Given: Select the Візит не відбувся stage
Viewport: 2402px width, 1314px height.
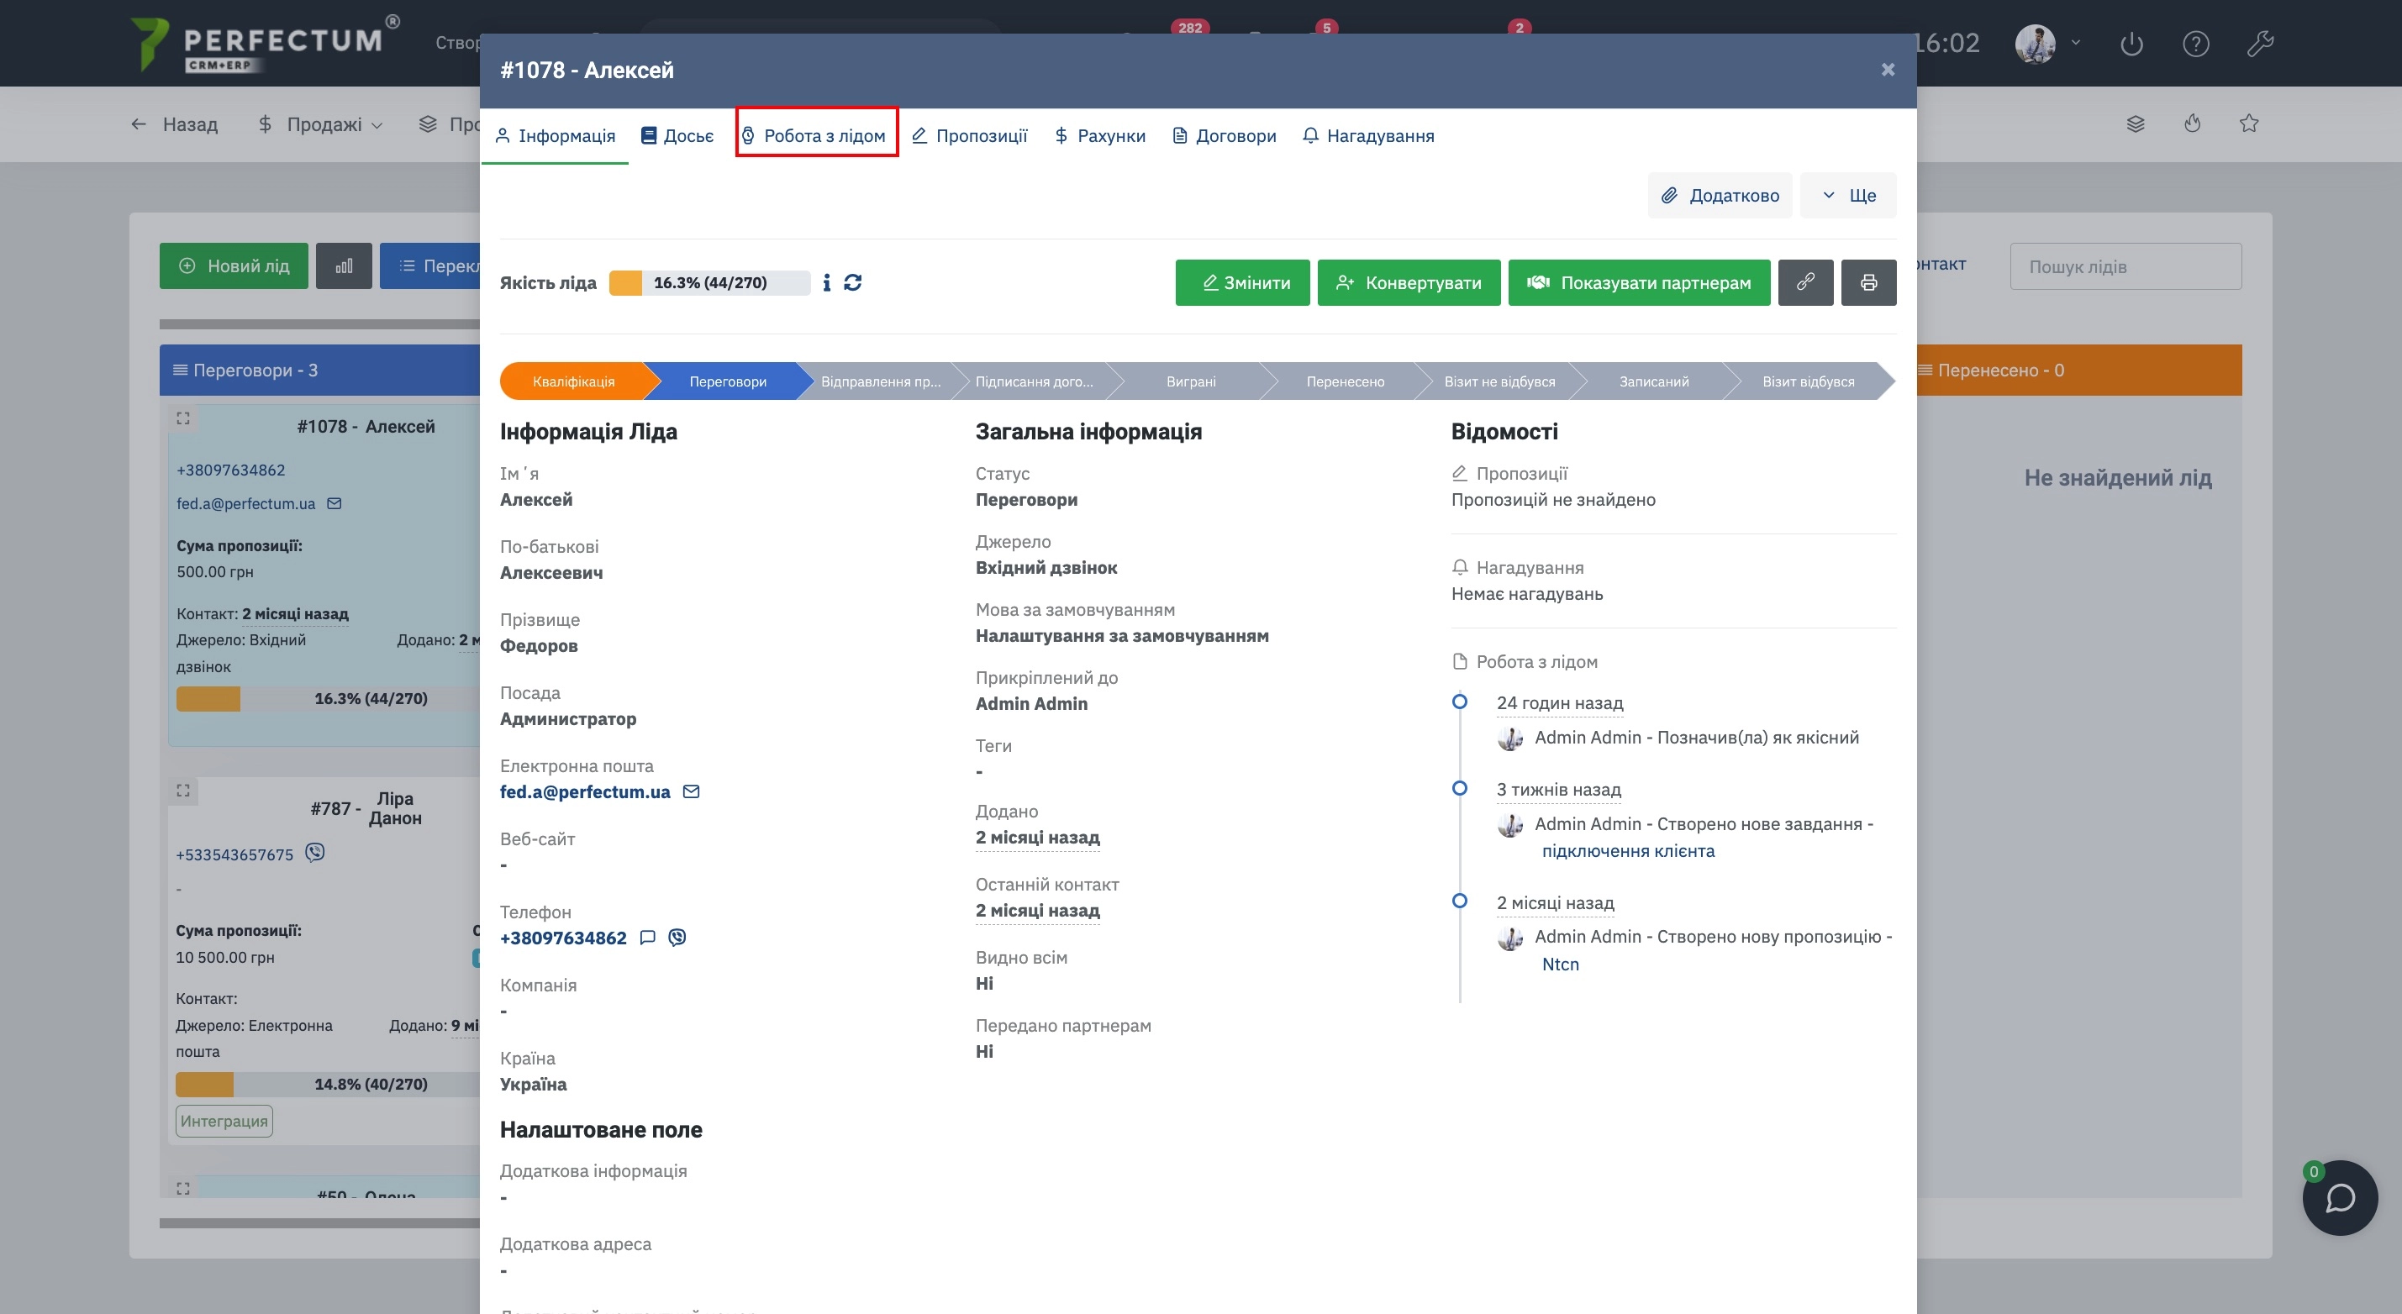Looking at the screenshot, I should coord(1499,381).
